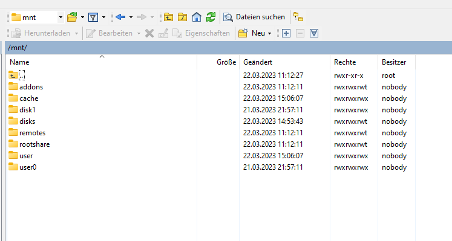This screenshot has height=241, width=452.
Task: Sort by the Name column header
Action: [x=102, y=62]
